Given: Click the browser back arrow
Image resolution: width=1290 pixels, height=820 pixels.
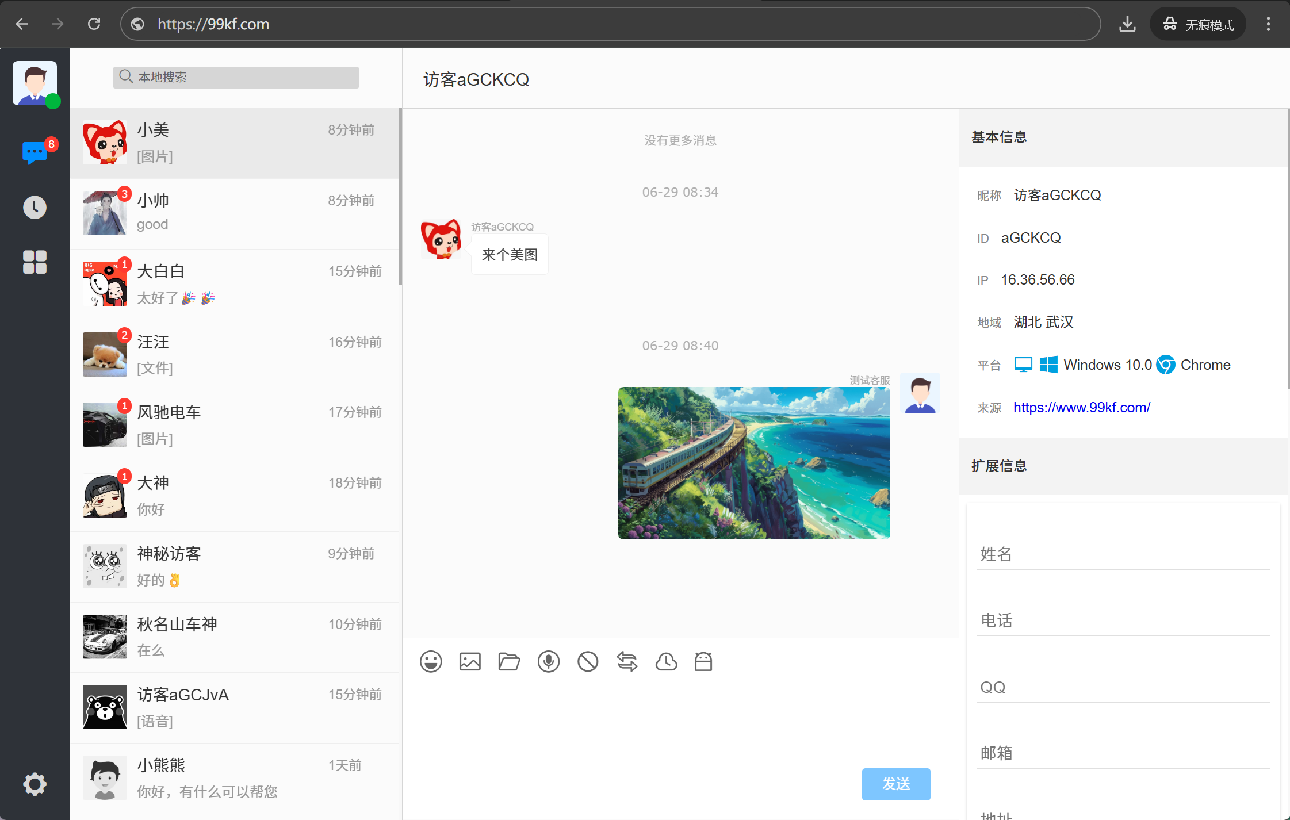Looking at the screenshot, I should (22, 24).
